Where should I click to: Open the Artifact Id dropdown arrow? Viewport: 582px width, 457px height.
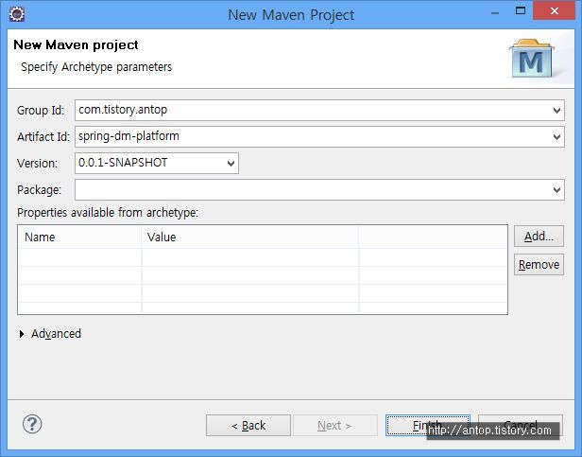[x=556, y=136]
